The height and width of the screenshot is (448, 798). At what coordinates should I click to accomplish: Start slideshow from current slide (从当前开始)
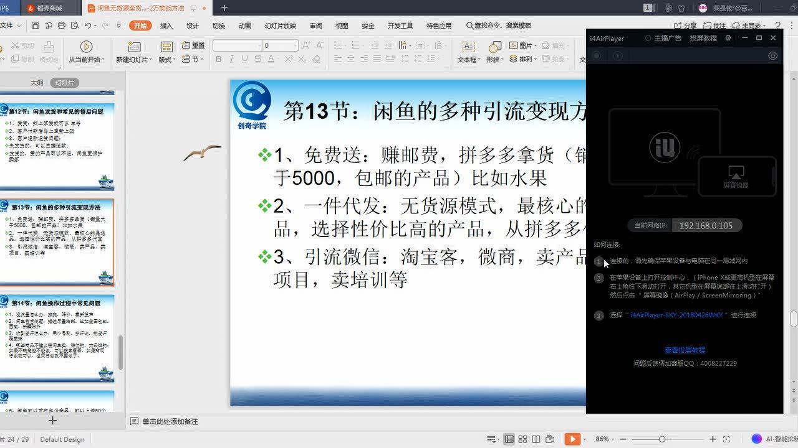(x=86, y=52)
